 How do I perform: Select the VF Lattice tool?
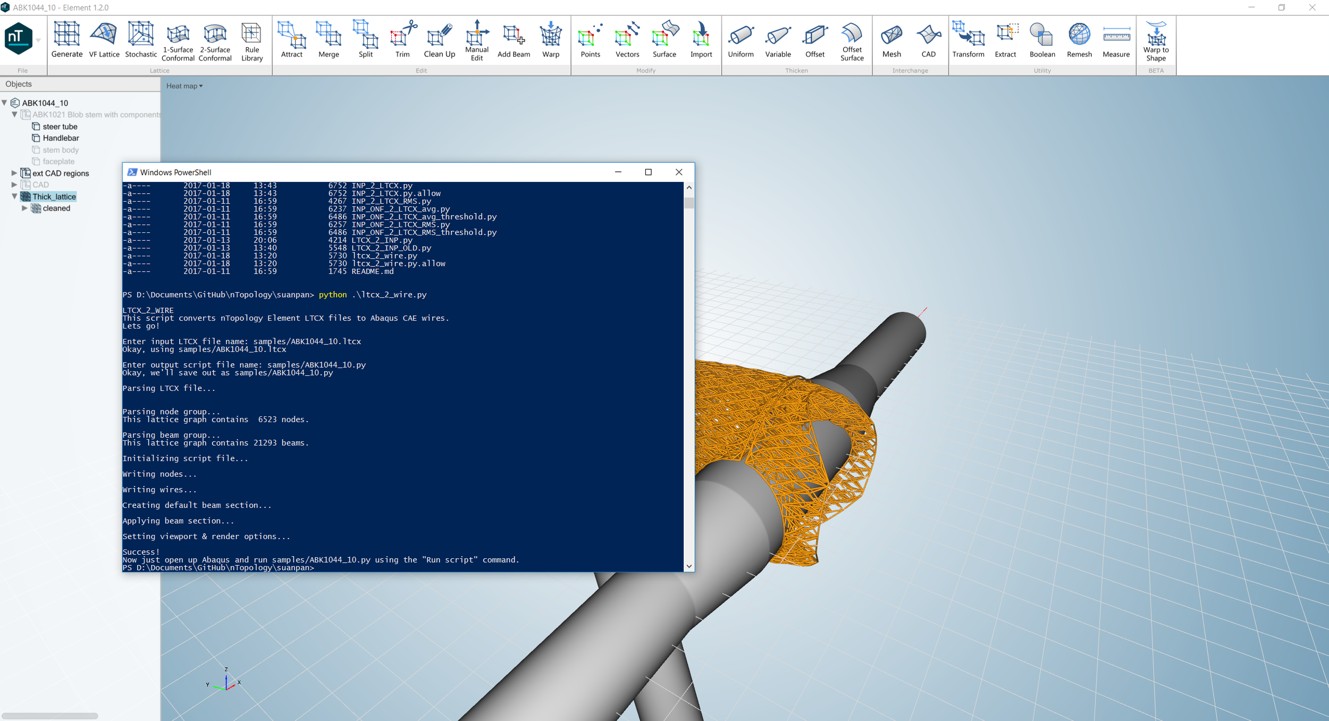pyautogui.click(x=104, y=40)
